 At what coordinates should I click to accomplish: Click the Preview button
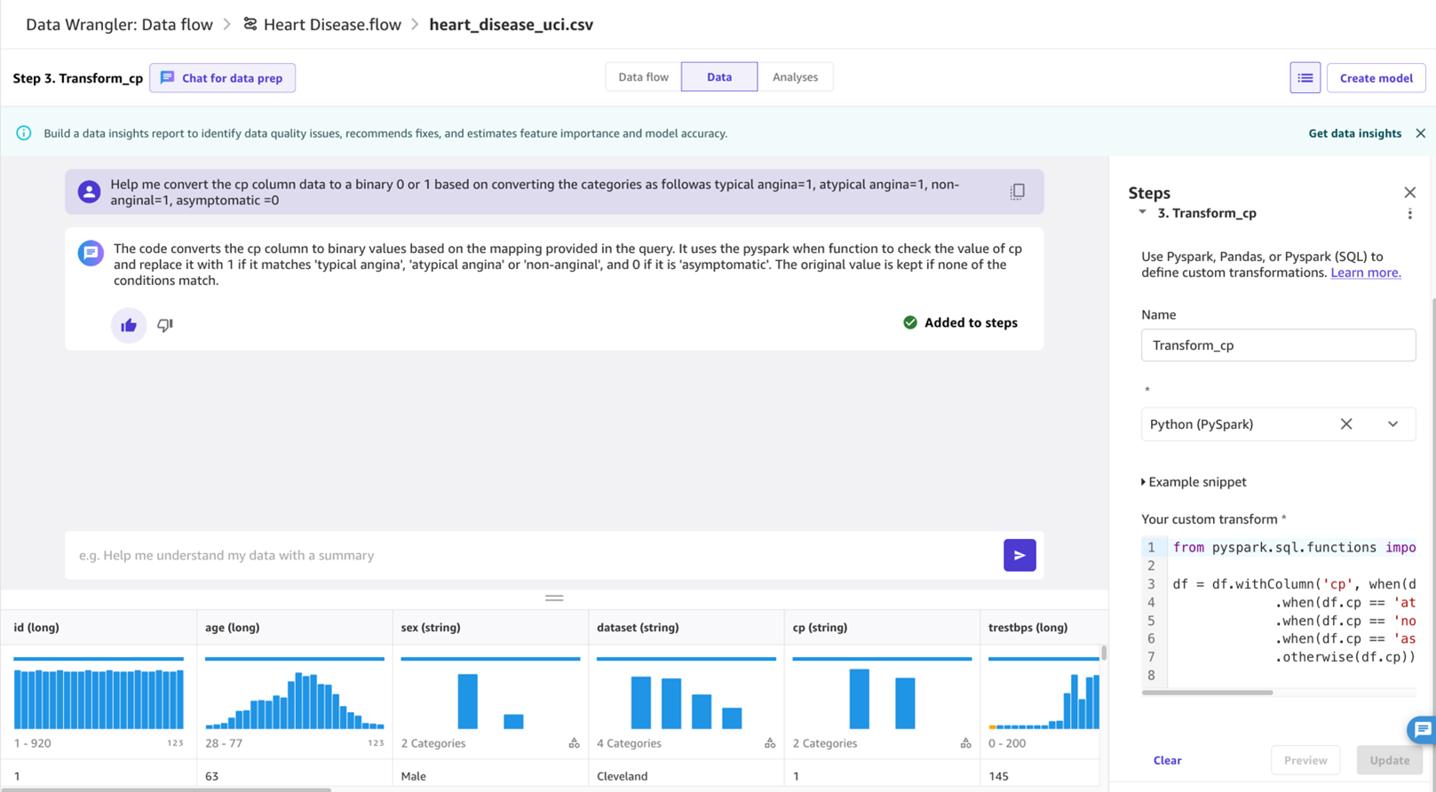[1305, 760]
